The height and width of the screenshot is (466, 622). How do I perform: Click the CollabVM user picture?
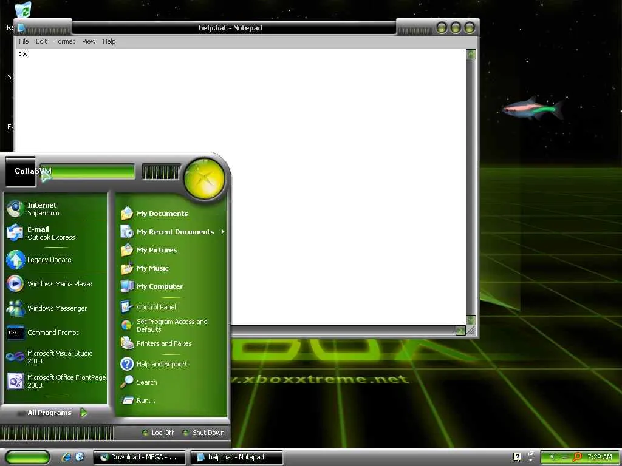(x=21, y=172)
